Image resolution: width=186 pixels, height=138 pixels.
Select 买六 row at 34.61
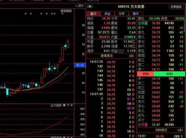161,102
